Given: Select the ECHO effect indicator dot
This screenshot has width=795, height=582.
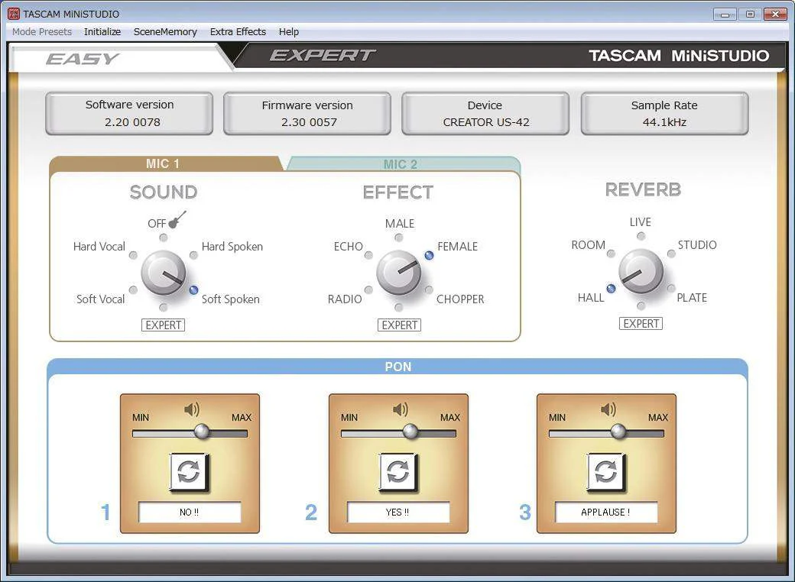Looking at the screenshot, I should (x=368, y=255).
